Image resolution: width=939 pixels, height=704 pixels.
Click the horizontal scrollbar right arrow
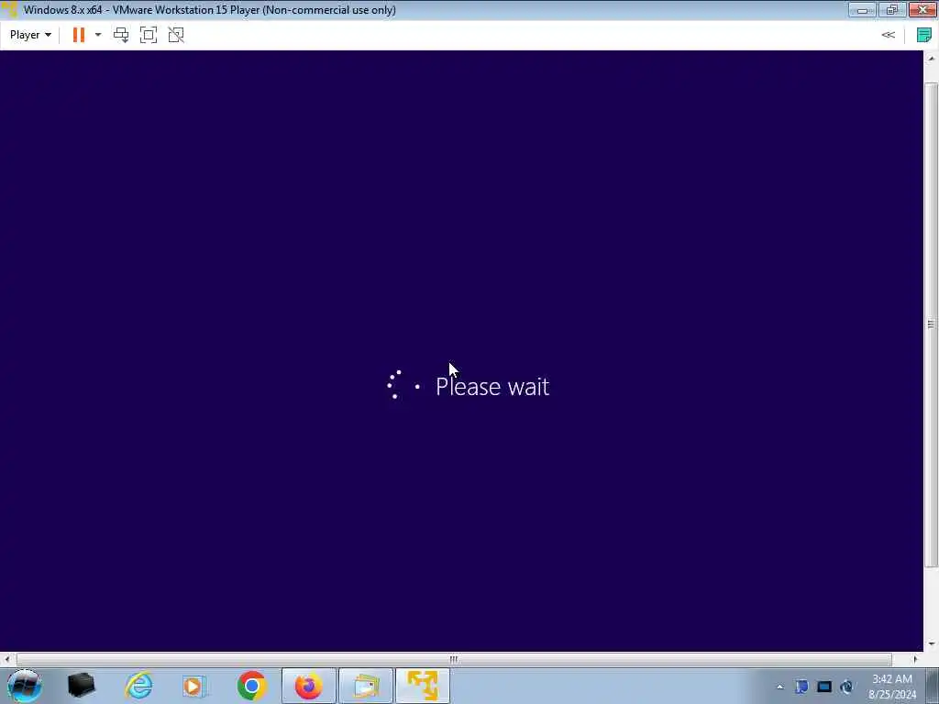[915, 660]
